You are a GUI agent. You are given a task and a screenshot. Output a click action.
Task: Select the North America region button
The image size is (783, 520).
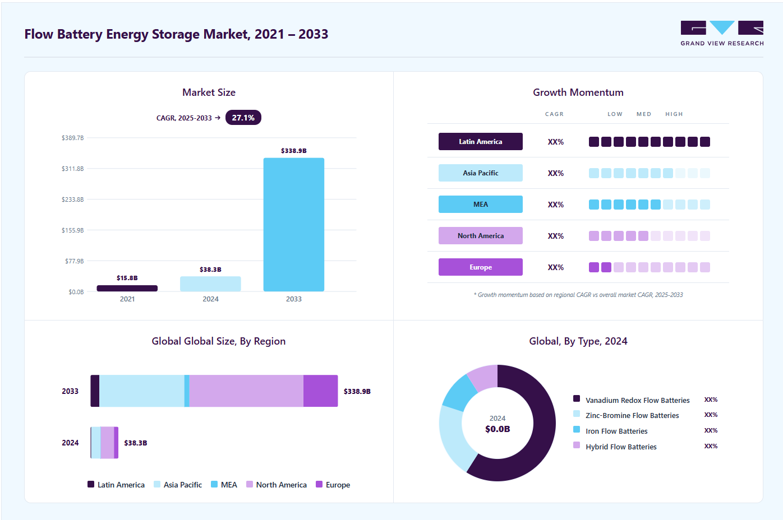481,236
